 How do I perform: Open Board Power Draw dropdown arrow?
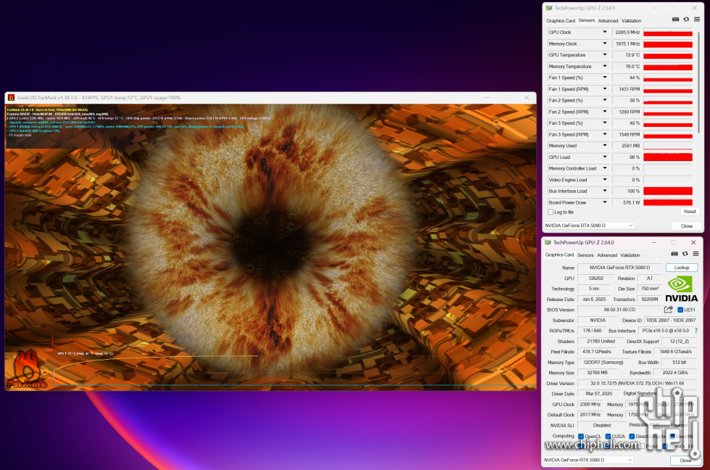(x=605, y=202)
